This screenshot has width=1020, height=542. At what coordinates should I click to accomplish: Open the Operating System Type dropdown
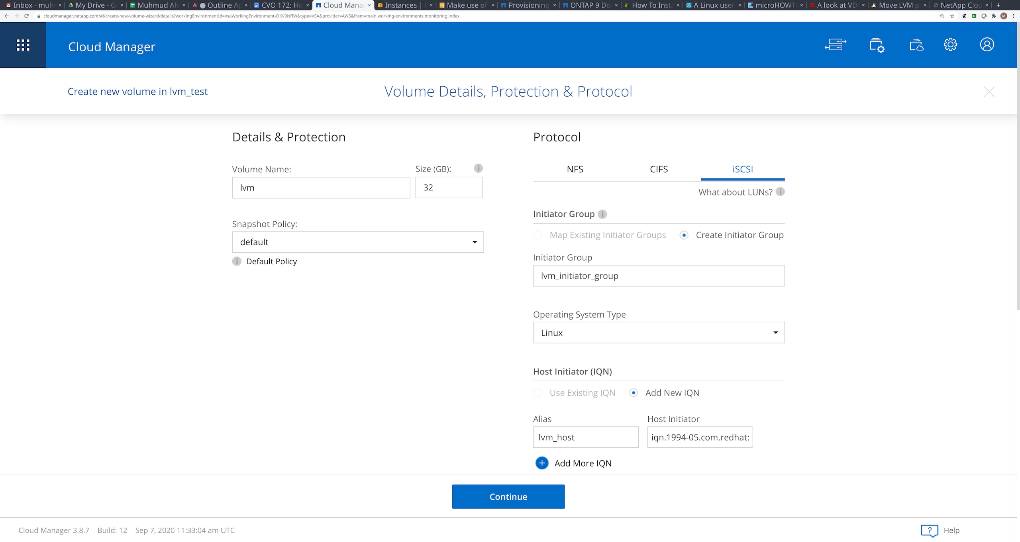[659, 333]
